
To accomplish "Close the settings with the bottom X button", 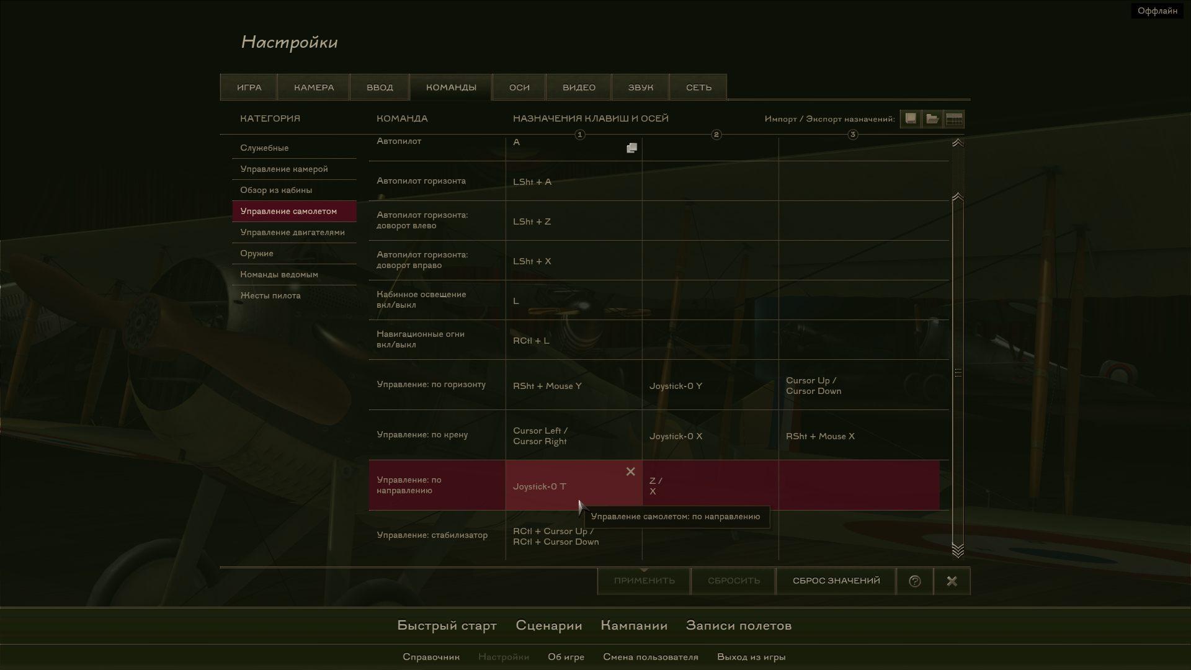I will [x=952, y=581].
